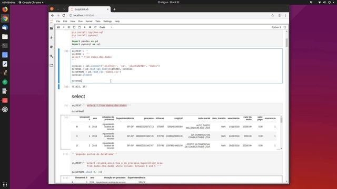This screenshot has height=189, width=337.
Task: Click inside the active cell with the conexao code
Action: pyautogui.click(x=177, y=66)
